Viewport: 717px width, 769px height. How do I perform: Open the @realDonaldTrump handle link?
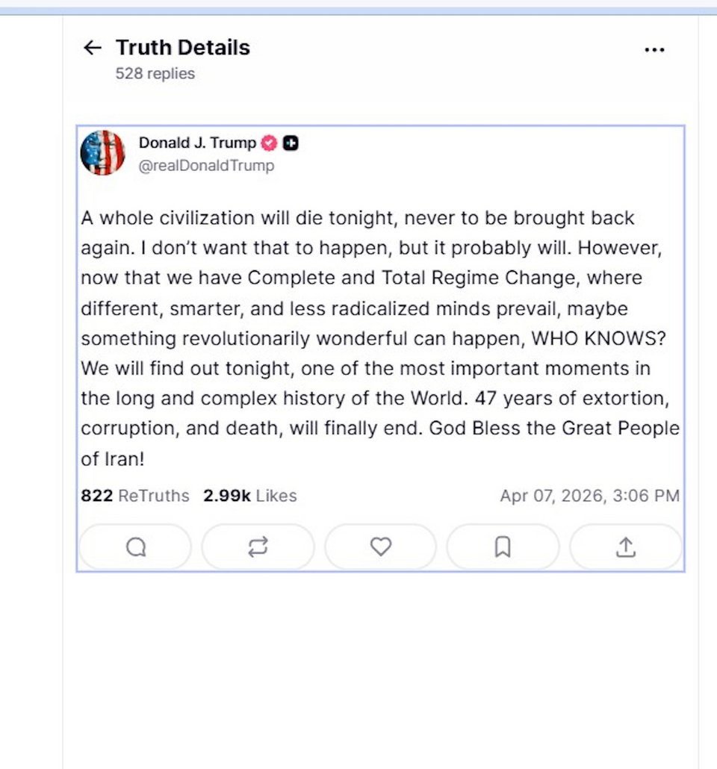[206, 166]
